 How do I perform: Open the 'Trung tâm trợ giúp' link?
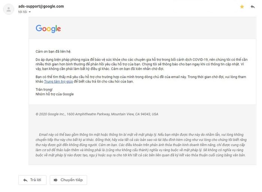pos(58,81)
